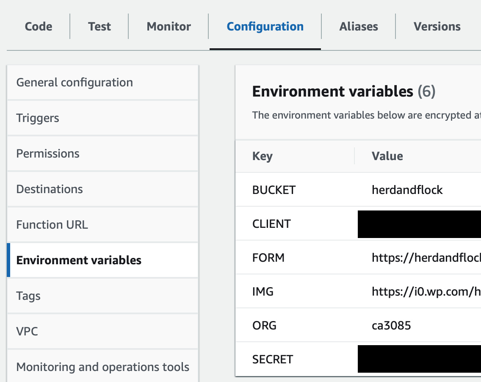481x382 pixels.
Task: Open the Aliases tab
Action: [358, 26]
